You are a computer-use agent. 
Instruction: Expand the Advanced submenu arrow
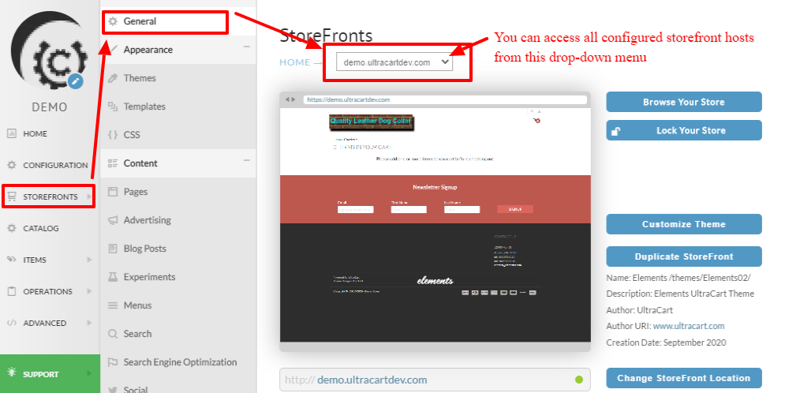tap(89, 323)
